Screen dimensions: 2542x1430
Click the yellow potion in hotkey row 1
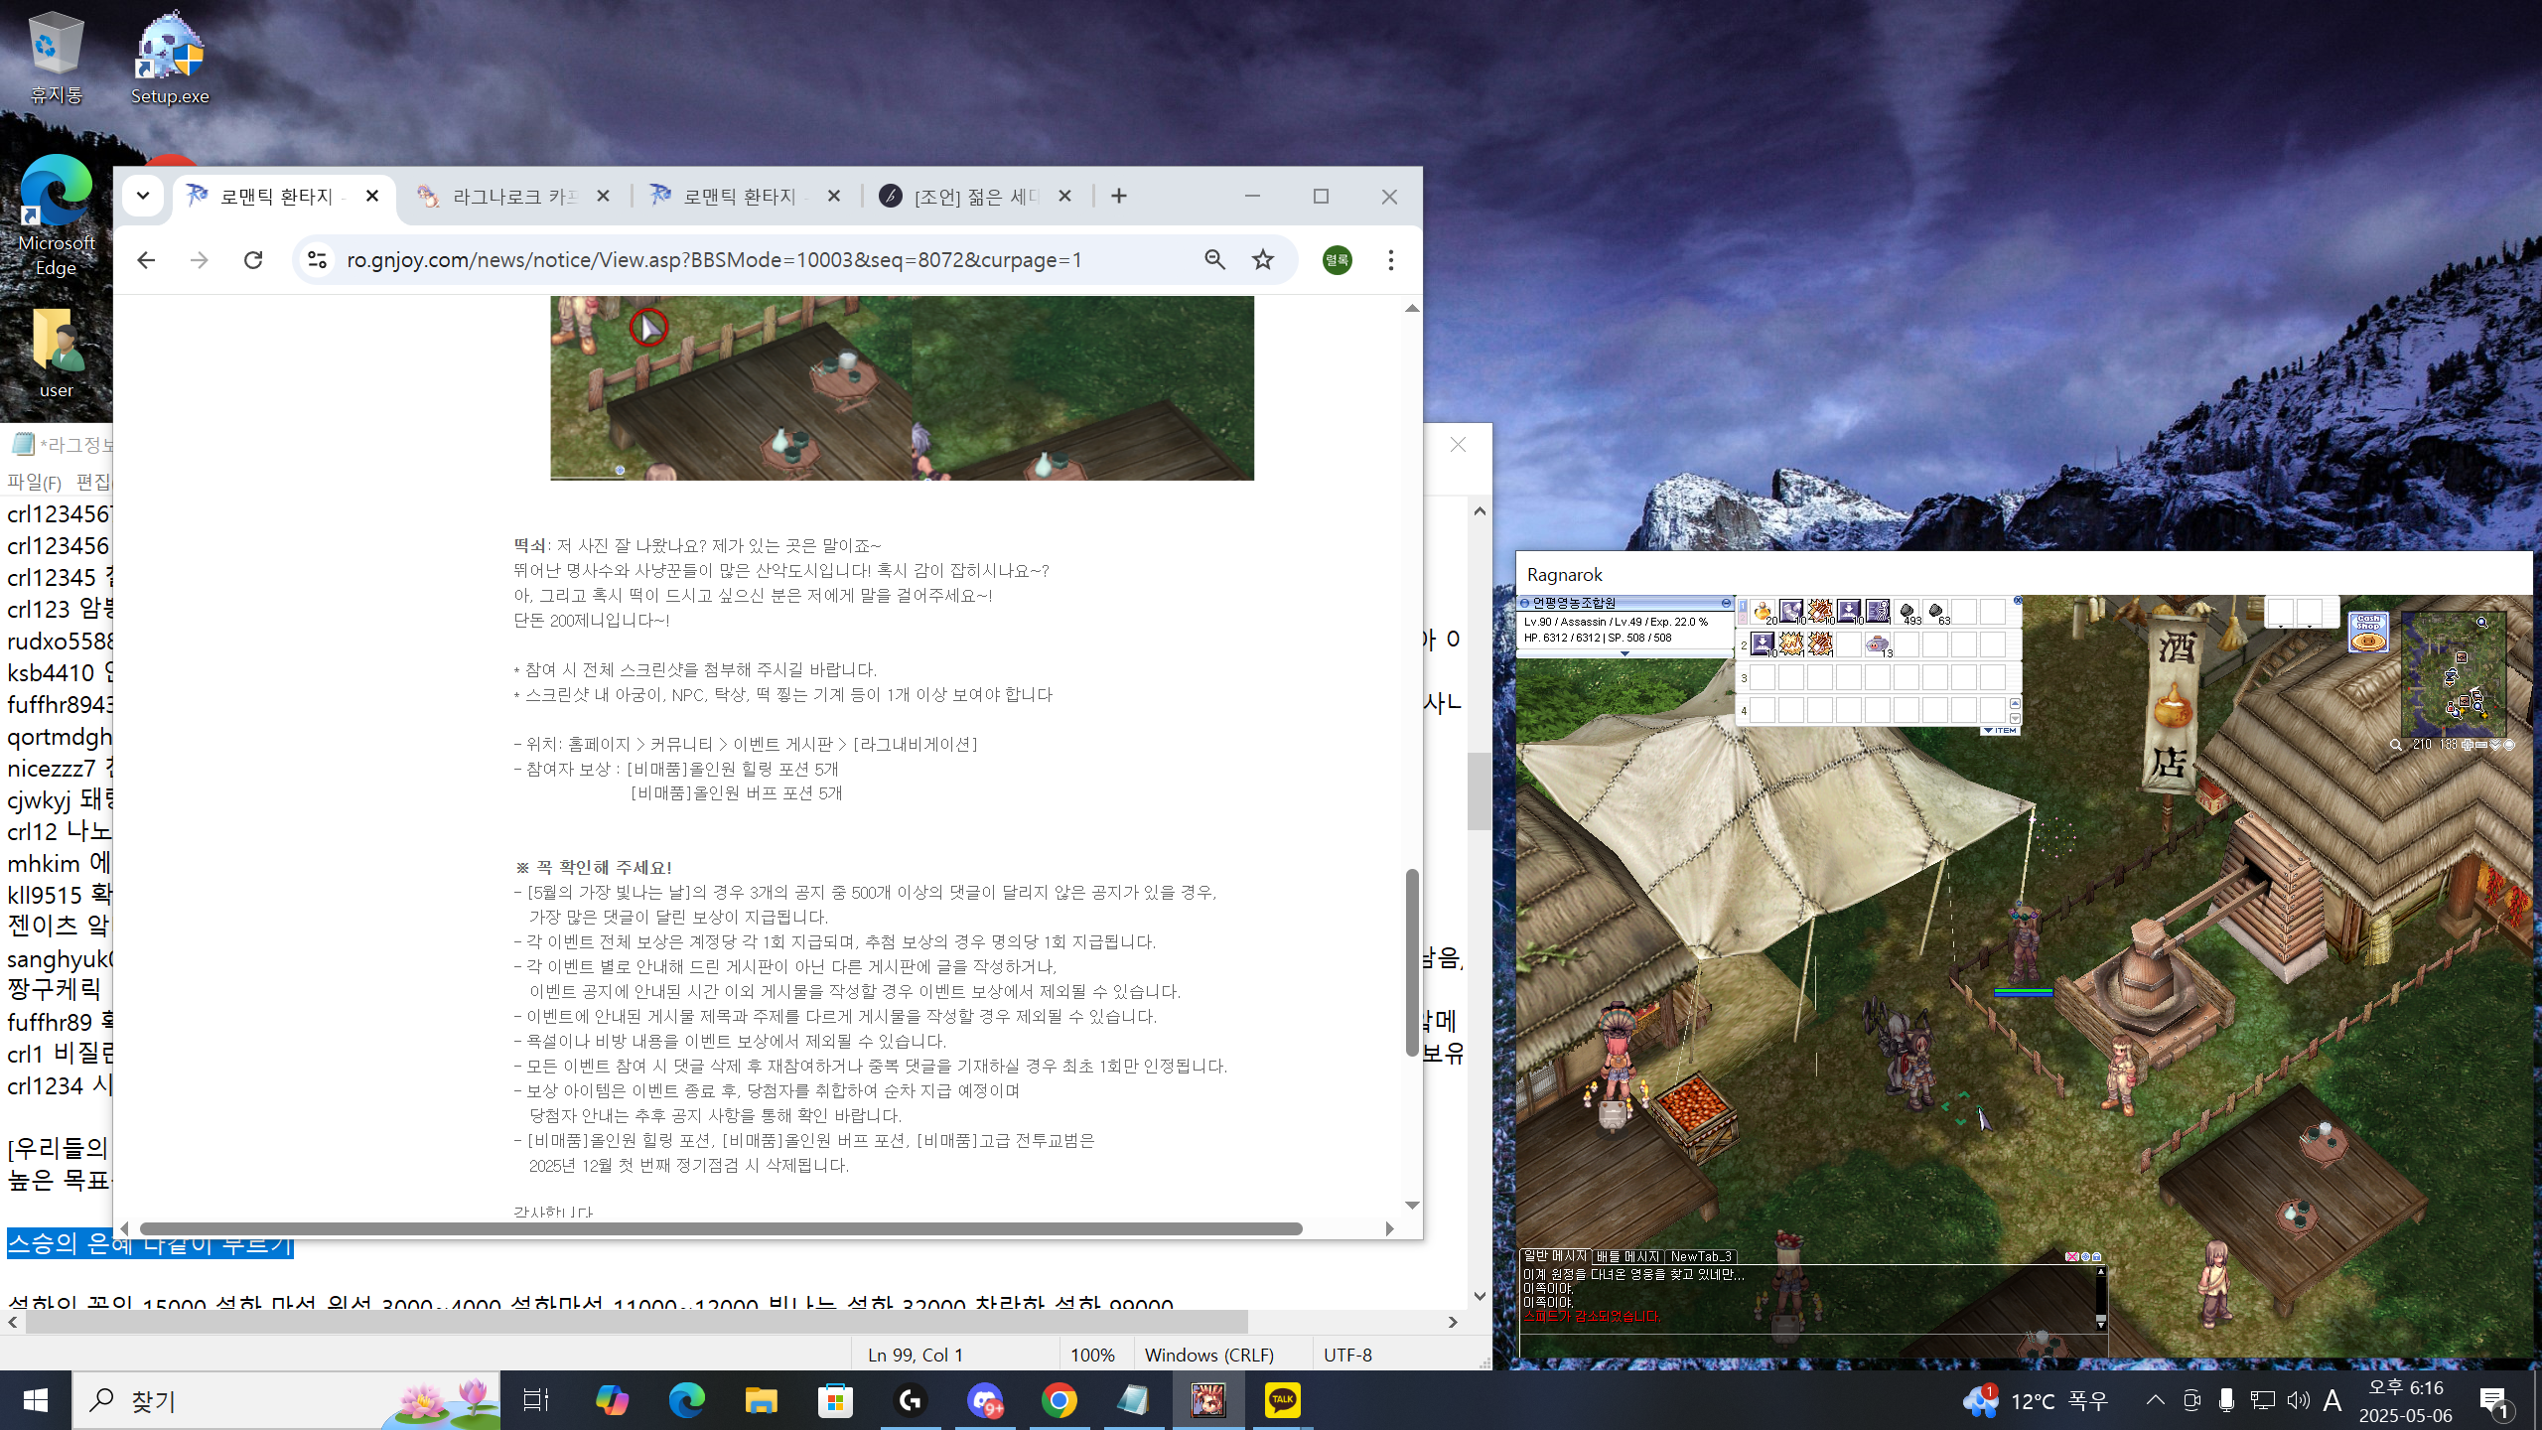(x=1763, y=612)
